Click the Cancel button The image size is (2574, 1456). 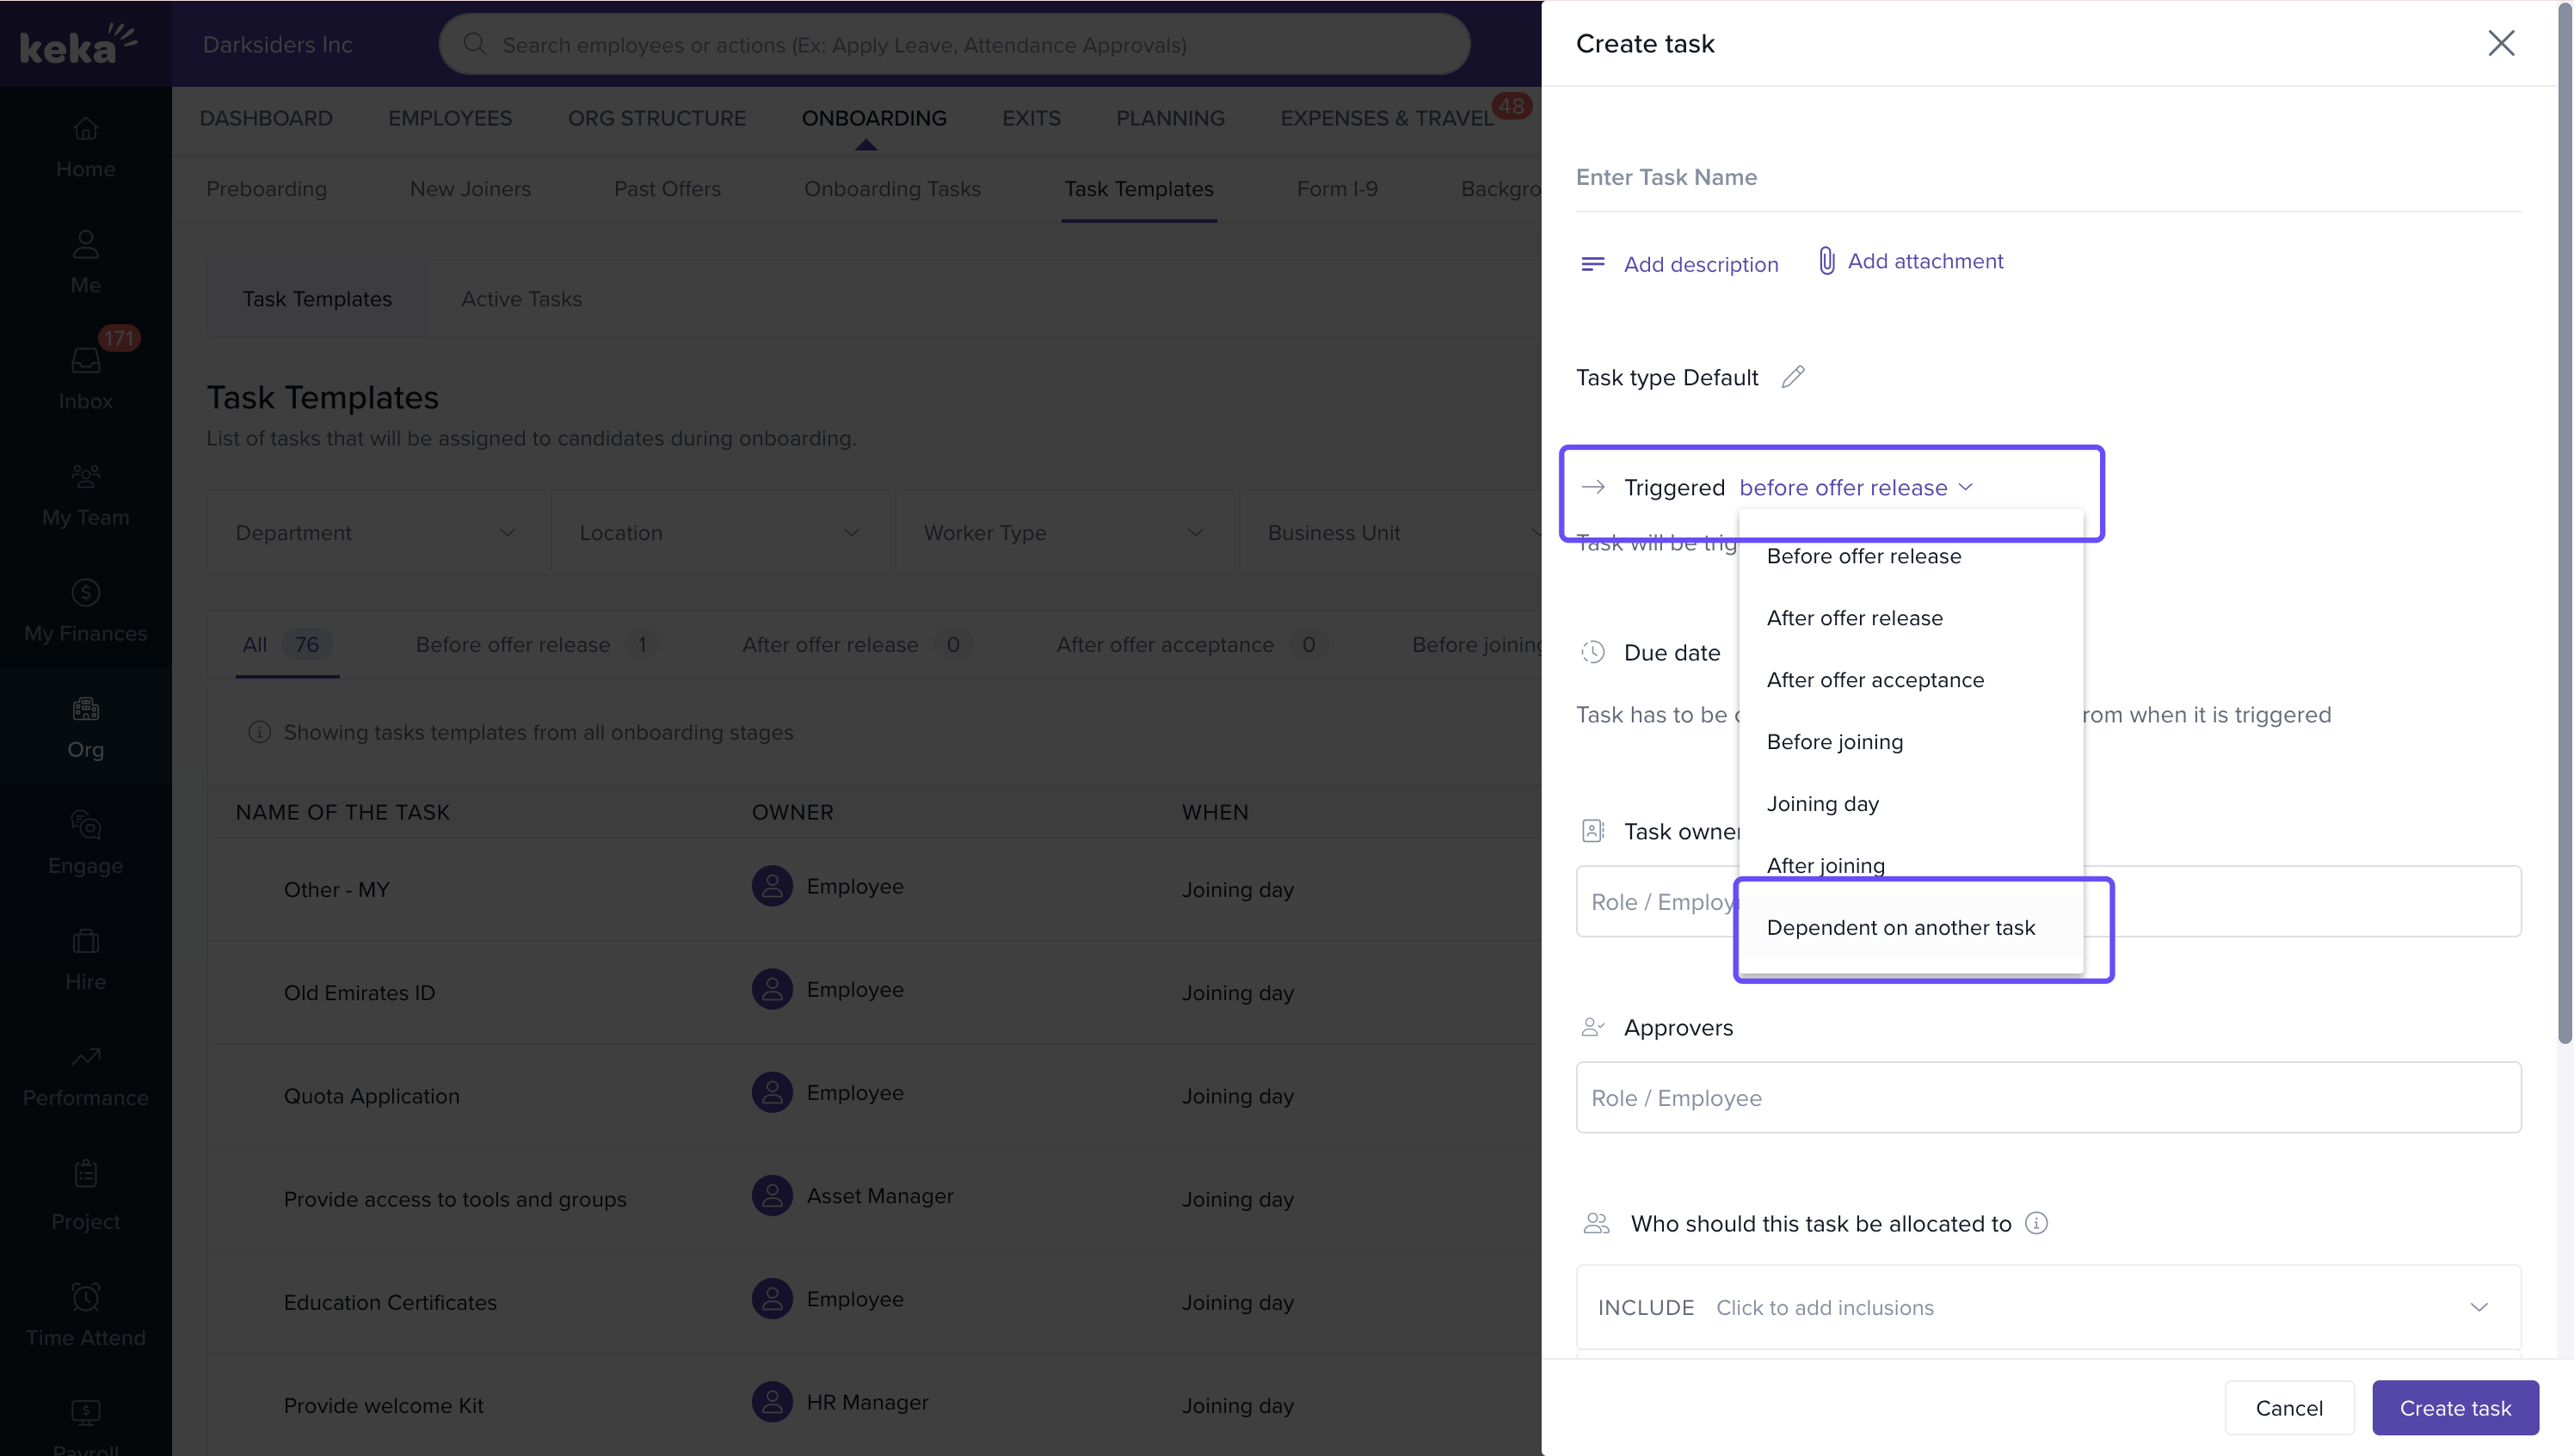tap(2288, 1408)
